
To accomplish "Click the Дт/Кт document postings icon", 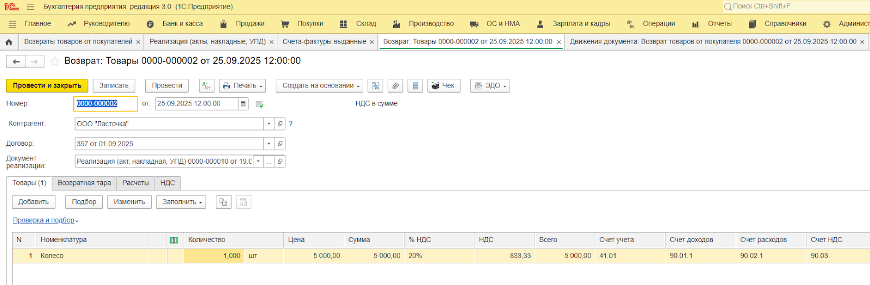I will [207, 86].
